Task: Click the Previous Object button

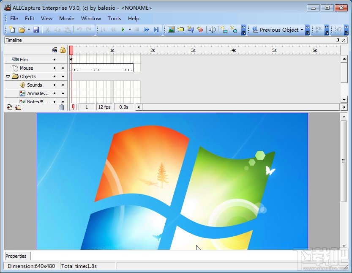Action: [275, 30]
